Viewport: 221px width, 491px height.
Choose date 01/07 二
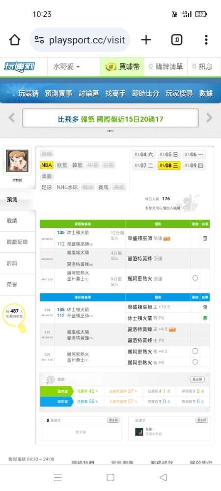(144, 165)
